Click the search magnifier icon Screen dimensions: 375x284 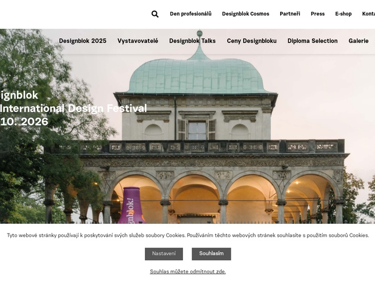(155, 14)
